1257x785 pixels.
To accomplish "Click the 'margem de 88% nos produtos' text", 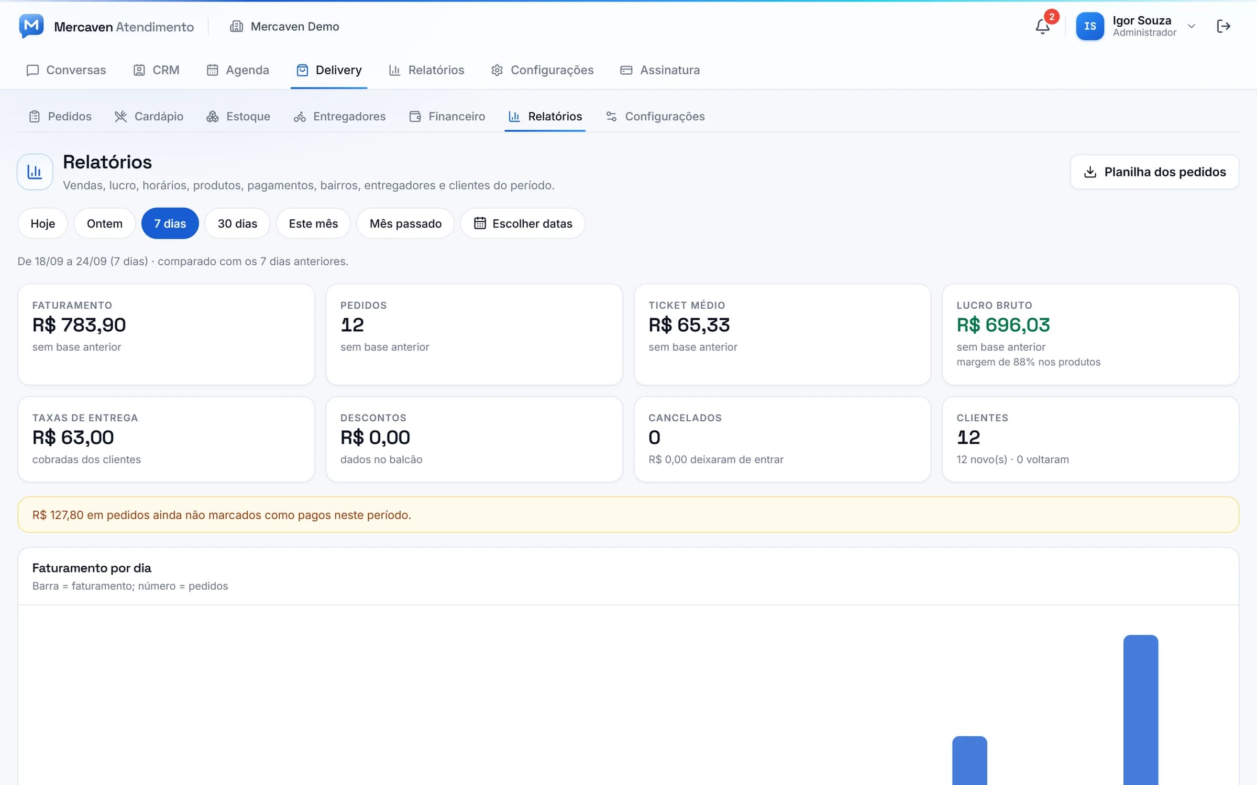I will 1028,362.
